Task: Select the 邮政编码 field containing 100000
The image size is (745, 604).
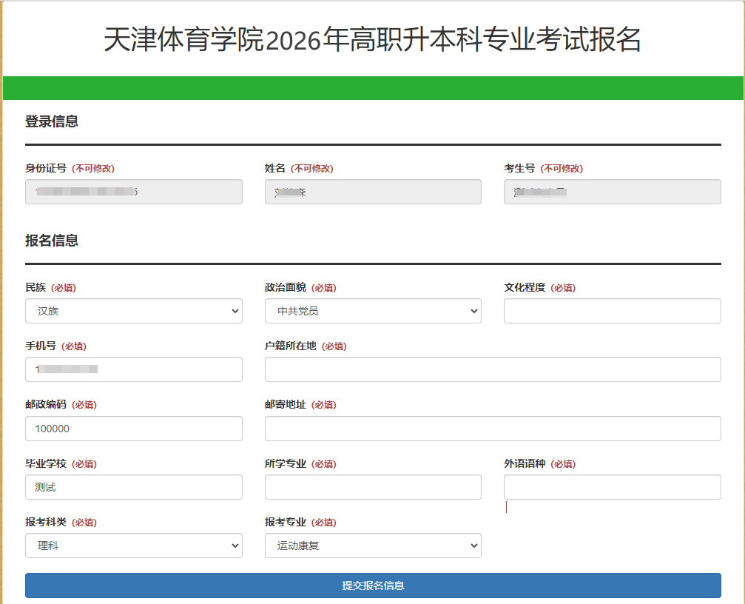Action: point(133,429)
